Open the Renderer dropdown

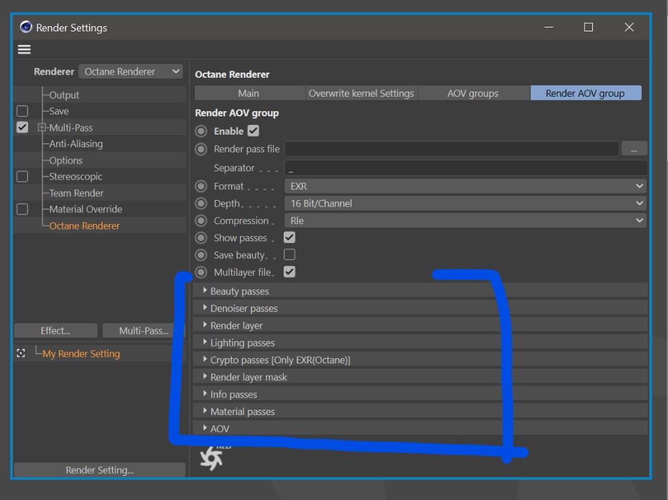pyautogui.click(x=131, y=71)
